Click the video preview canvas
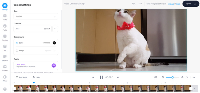The image size is (200, 93). pyautogui.click(x=131, y=40)
